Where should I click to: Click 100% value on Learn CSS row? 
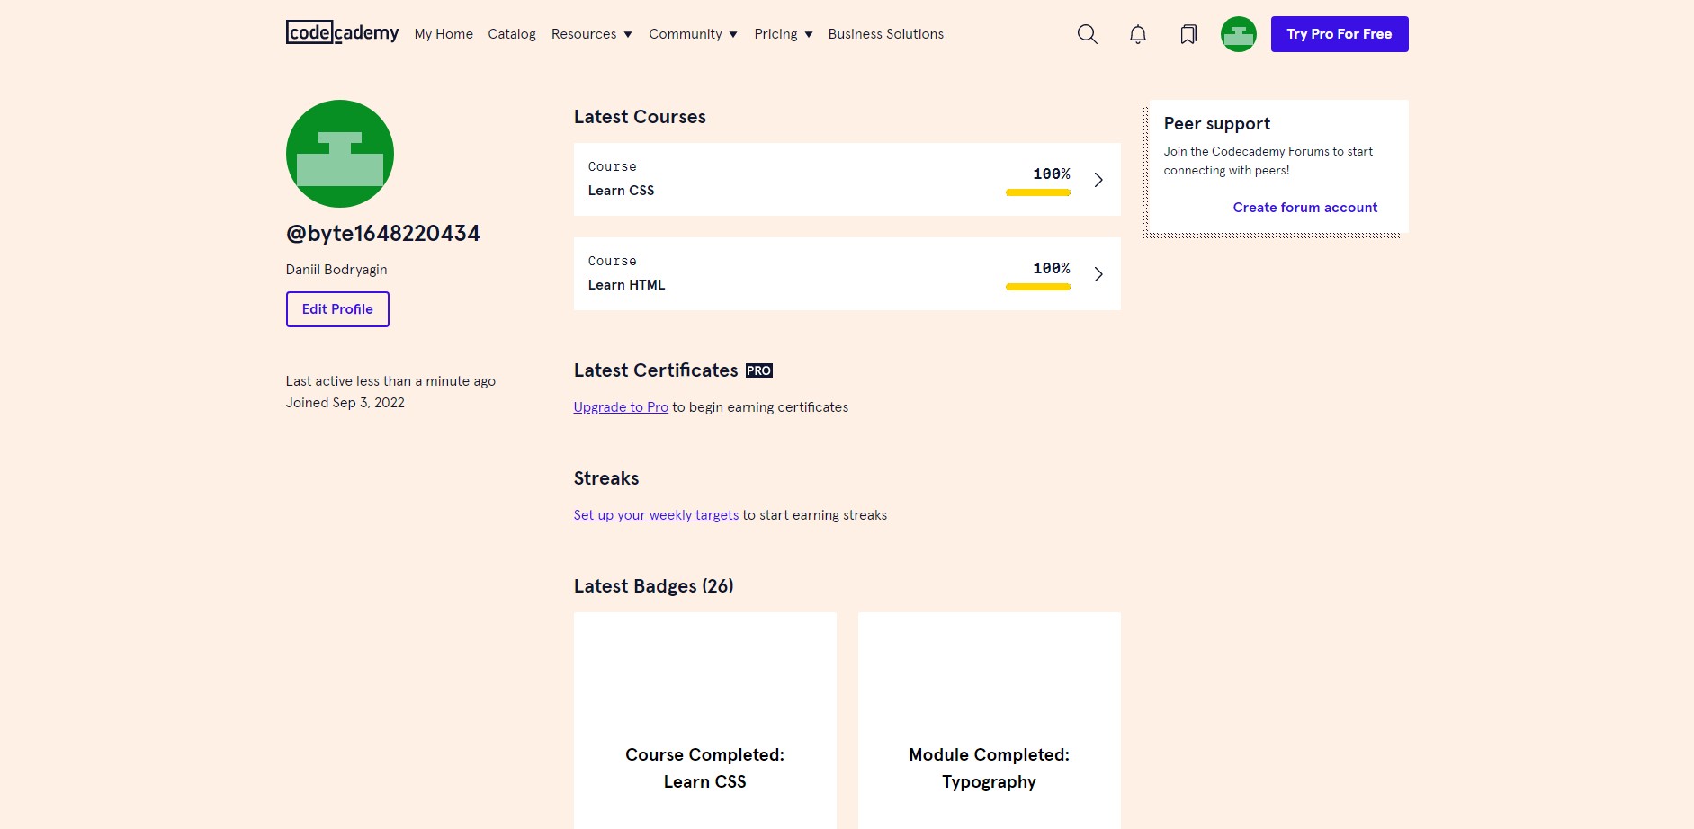click(x=1051, y=174)
